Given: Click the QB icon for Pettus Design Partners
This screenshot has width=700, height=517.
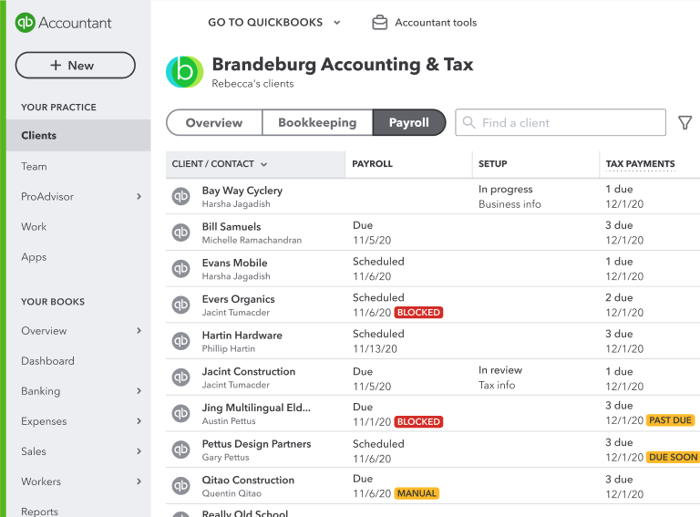Looking at the screenshot, I should [x=180, y=450].
